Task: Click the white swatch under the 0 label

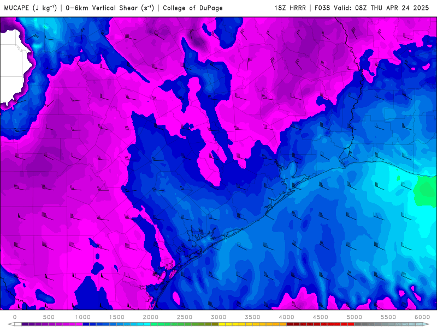Action: pyautogui.click(x=18, y=324)
